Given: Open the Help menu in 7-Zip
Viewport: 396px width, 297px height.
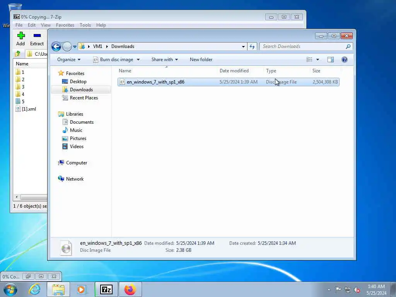Looking at the screenshot, I should coord(101,25).
